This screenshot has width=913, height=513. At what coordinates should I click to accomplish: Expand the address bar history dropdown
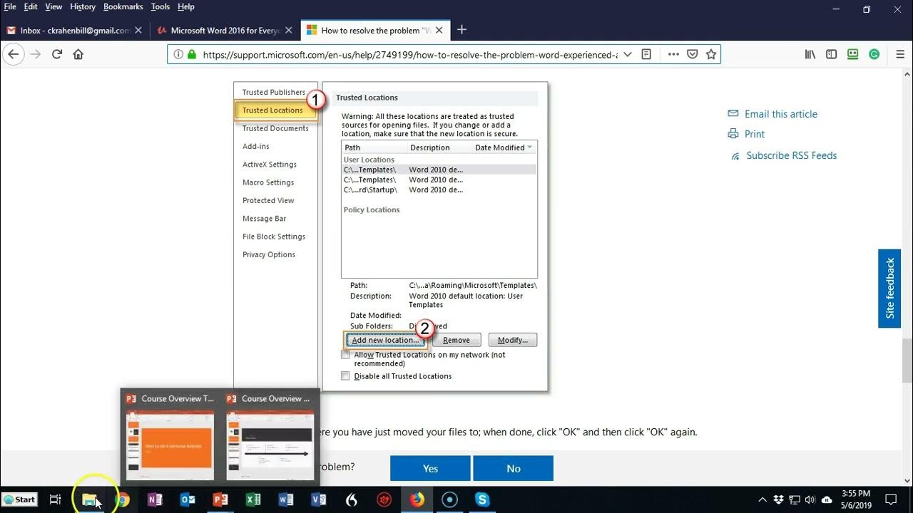pyautogui.click(x=627, y=54)
